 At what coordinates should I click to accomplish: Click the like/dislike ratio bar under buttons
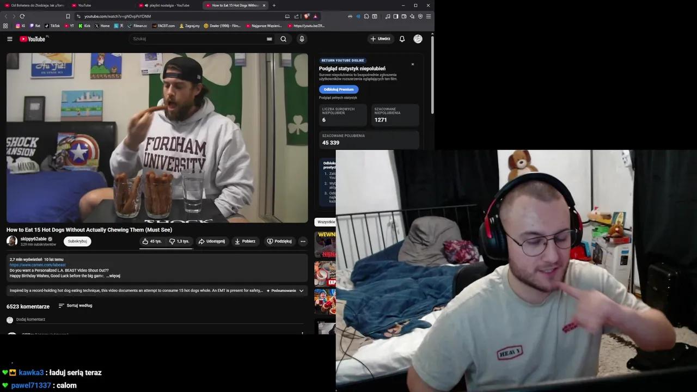pyautogui.click(x=166, y=248)
